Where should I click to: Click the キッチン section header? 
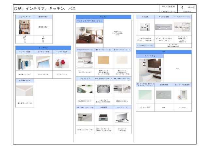pyautogui.click(x=104, y=16)
